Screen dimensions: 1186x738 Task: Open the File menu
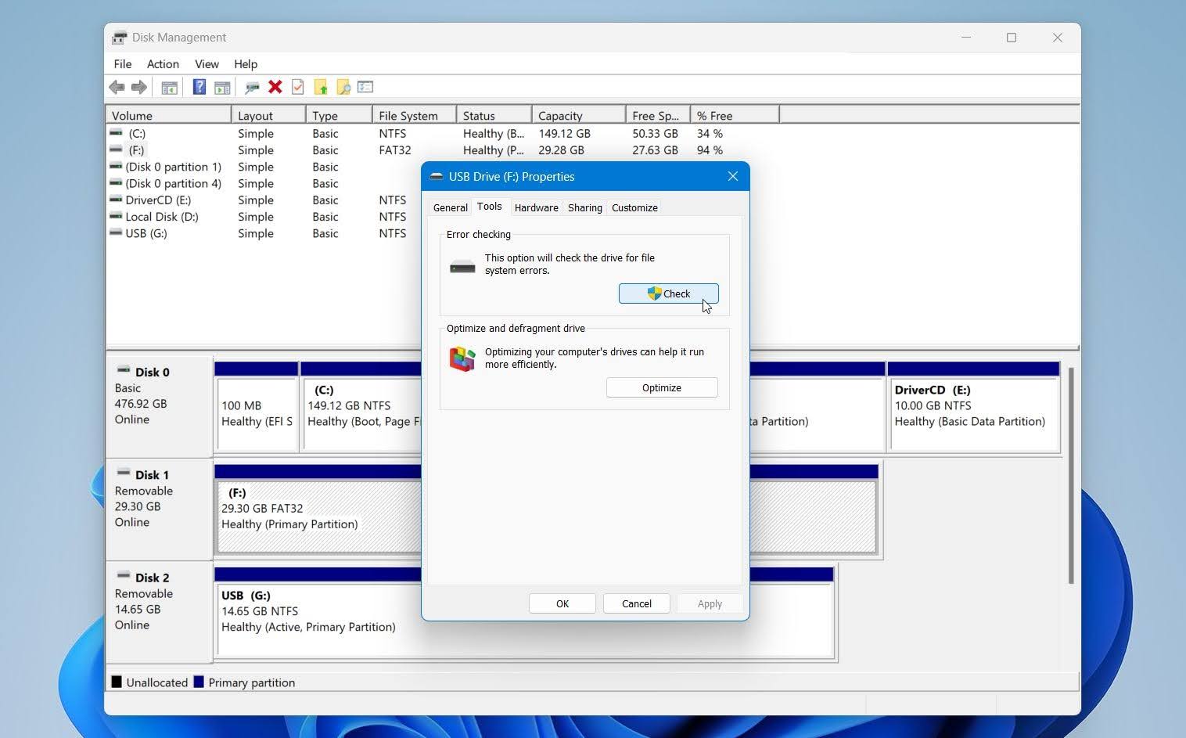click(122, 64)
